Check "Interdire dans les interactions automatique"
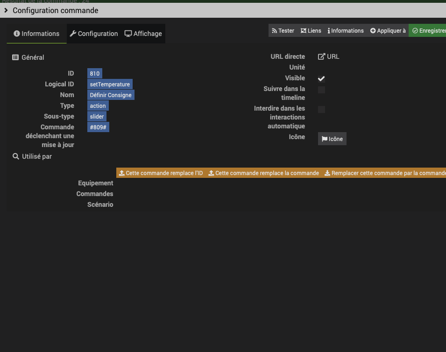Screen dimensions: 446x352 point(321,109)
